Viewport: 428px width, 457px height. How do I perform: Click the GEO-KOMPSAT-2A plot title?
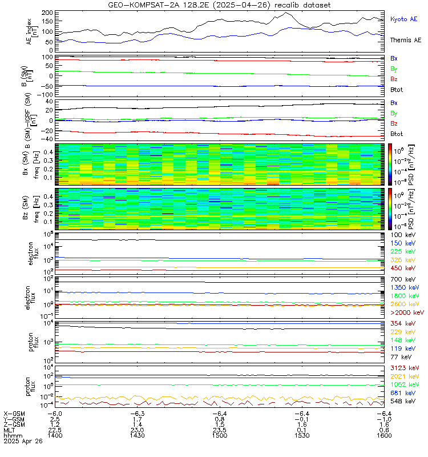(x=219, y=5)
